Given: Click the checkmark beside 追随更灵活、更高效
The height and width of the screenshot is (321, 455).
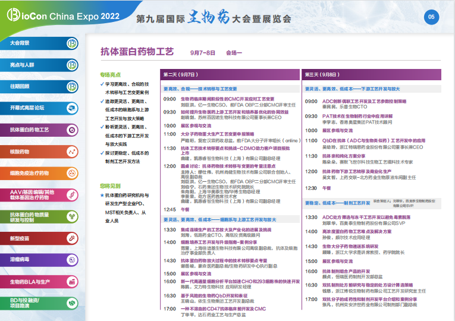Looking at the screenshot, I should click(102, 102).
